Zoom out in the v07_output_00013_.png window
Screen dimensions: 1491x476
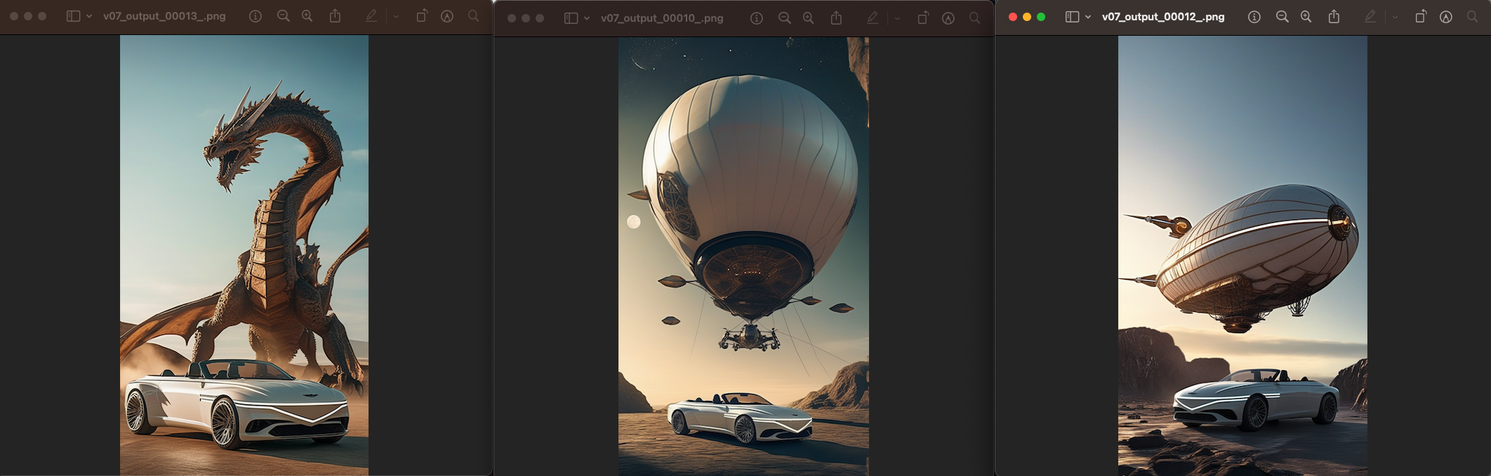pos(284,16)
